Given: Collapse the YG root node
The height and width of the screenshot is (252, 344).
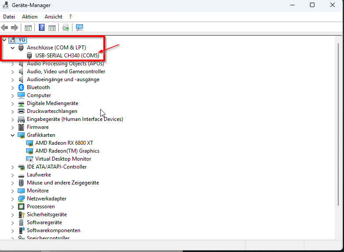Looking at the screenshot, I should coord(4,40).
